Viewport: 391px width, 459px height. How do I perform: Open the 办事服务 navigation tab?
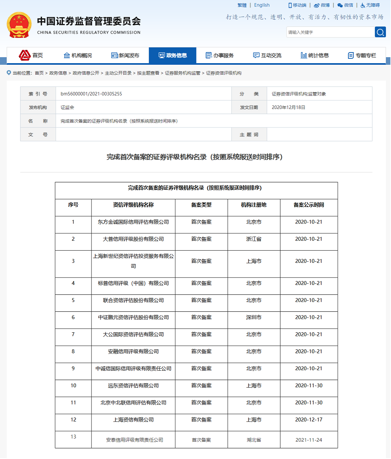(x=220, y=55)
